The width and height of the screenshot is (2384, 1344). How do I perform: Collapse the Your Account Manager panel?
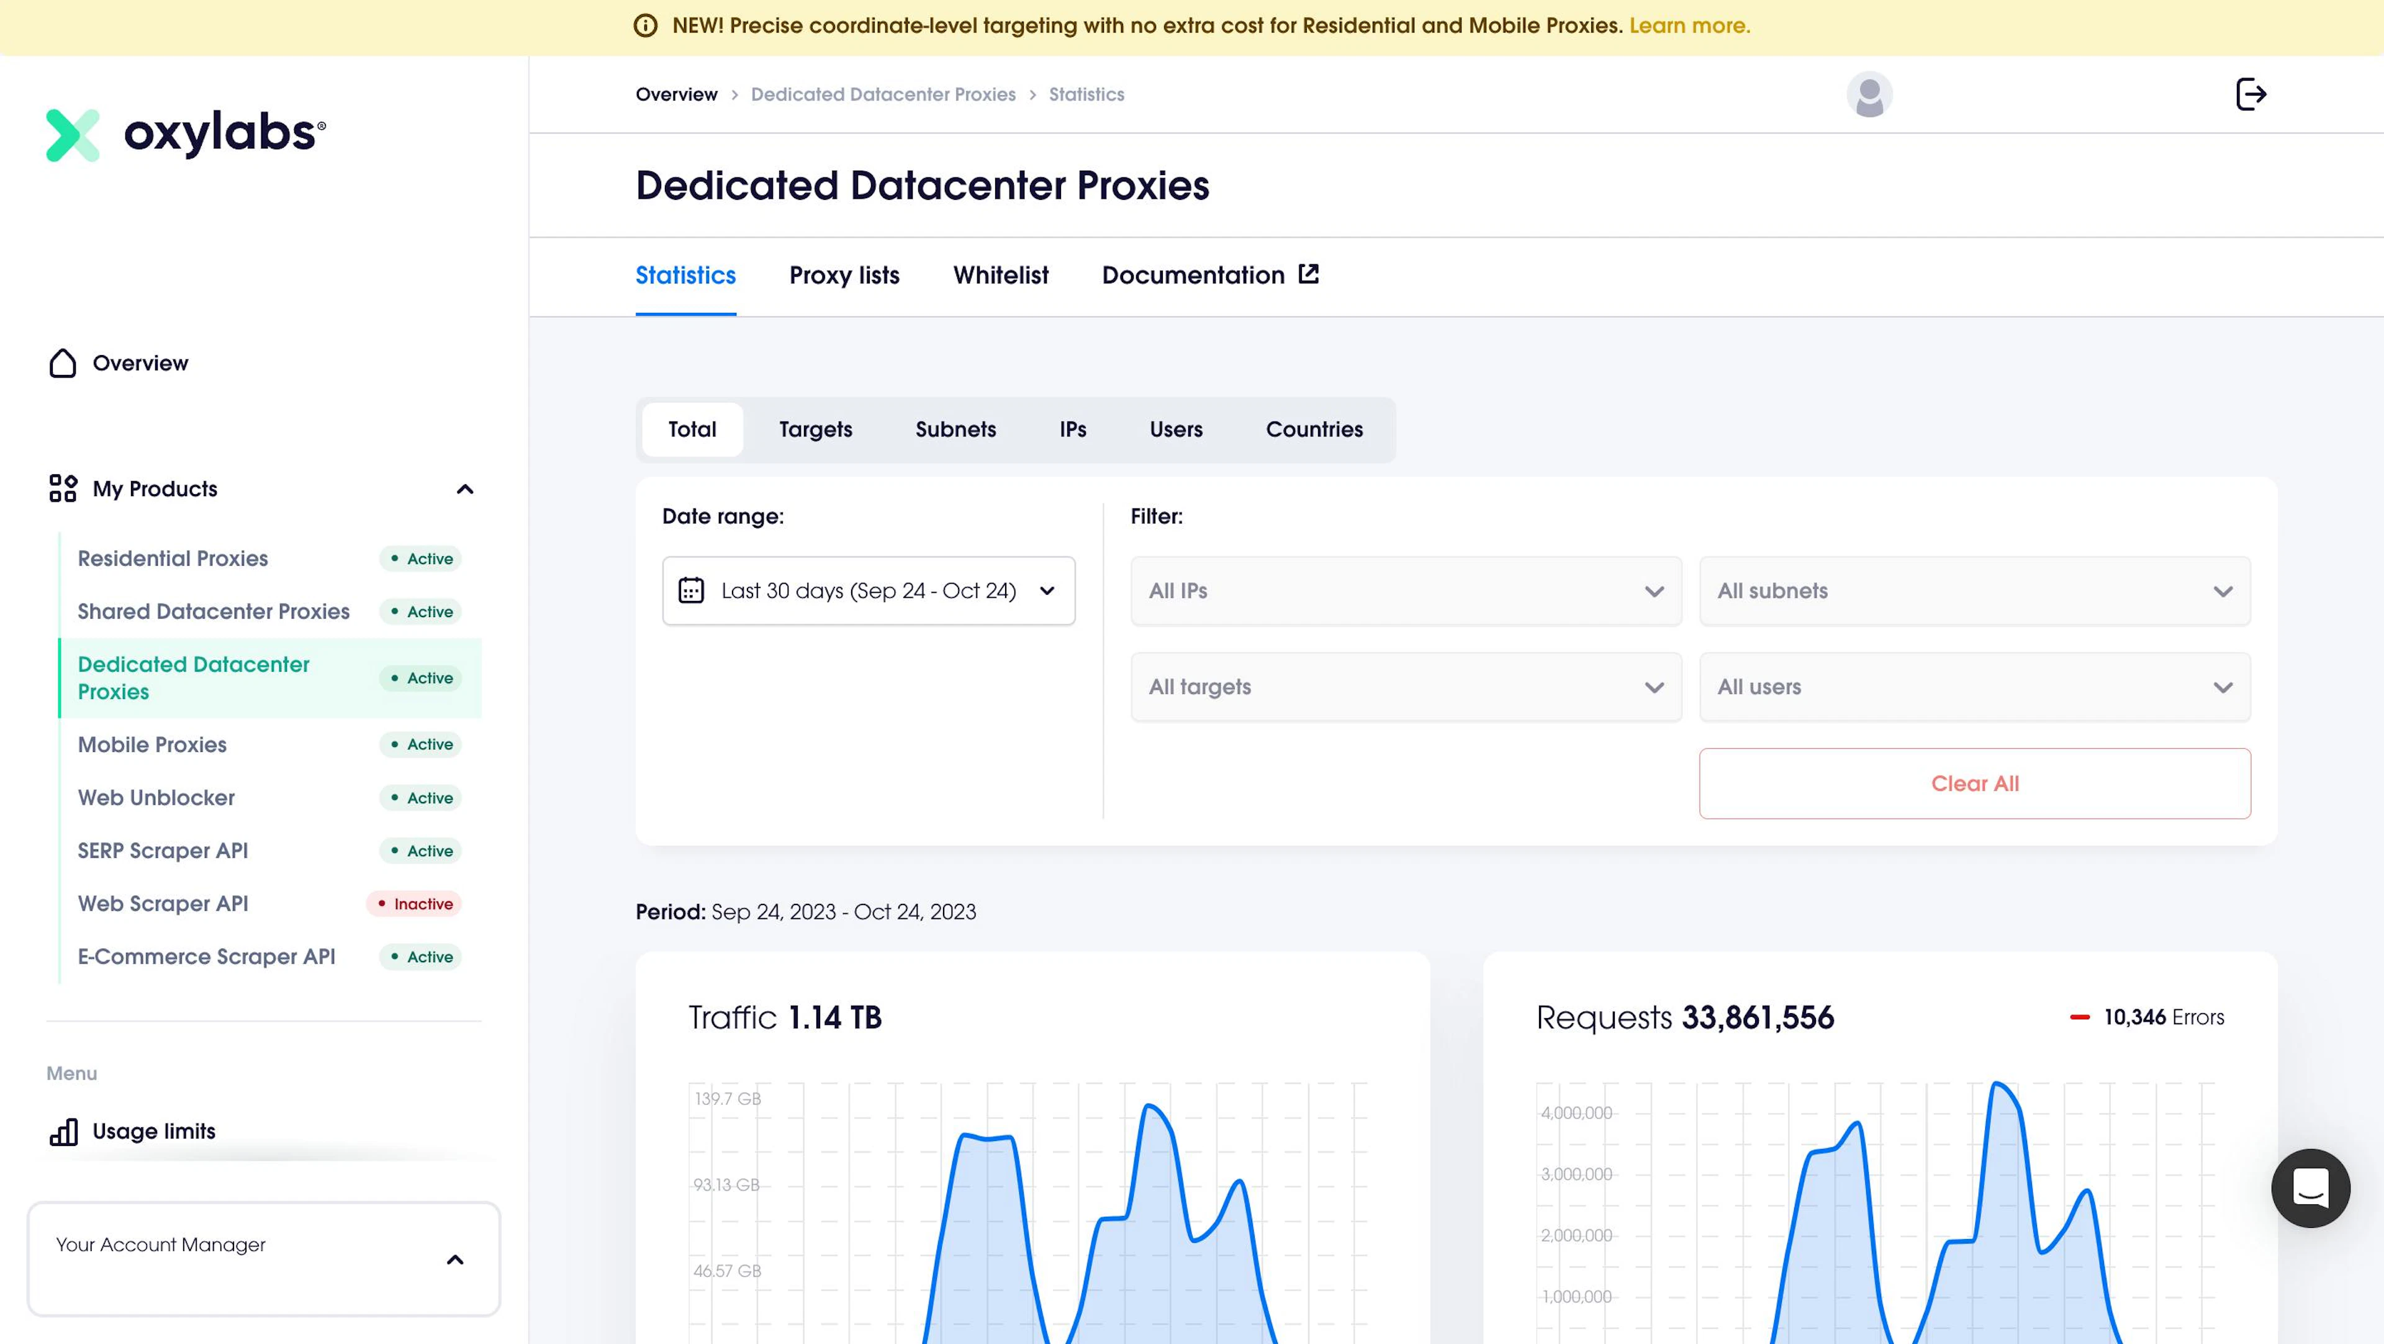(454, 1260)
